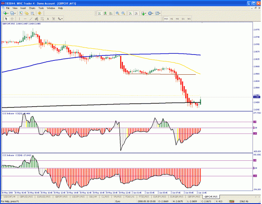Switch to the USDCHF,H4 chart tab
262x204 pixels.
(x=9, y=196)
